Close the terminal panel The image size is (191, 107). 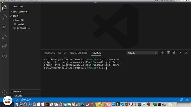coord(186,53)
